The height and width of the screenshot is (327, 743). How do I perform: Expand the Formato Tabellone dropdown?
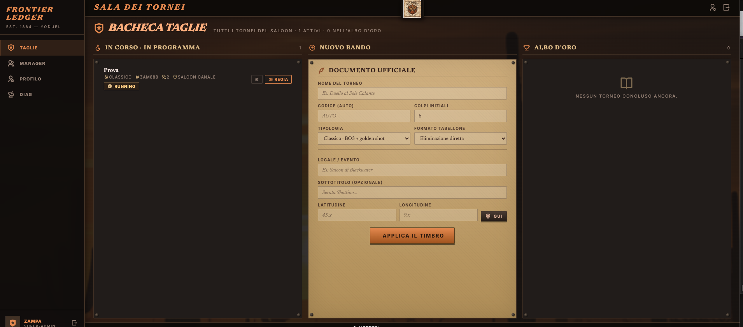pos(460,138)
